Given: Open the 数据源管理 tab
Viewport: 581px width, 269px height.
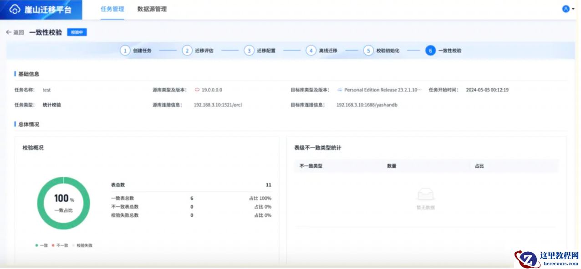Looking at the screenshot, I should tap(152, 9).
